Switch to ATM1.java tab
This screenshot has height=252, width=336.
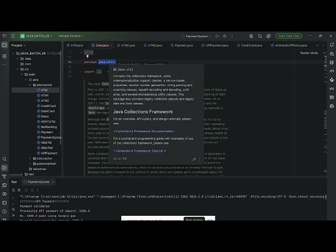click(x=126, y=46)
